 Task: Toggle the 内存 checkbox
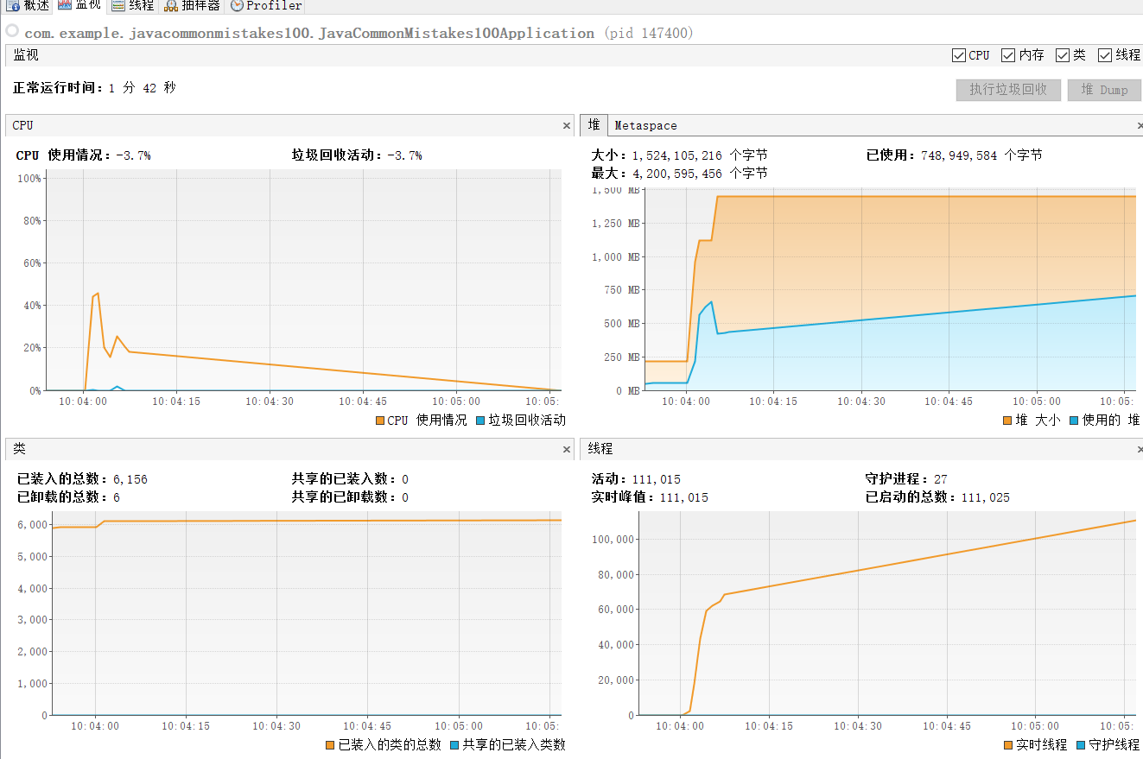[1008, 55]
